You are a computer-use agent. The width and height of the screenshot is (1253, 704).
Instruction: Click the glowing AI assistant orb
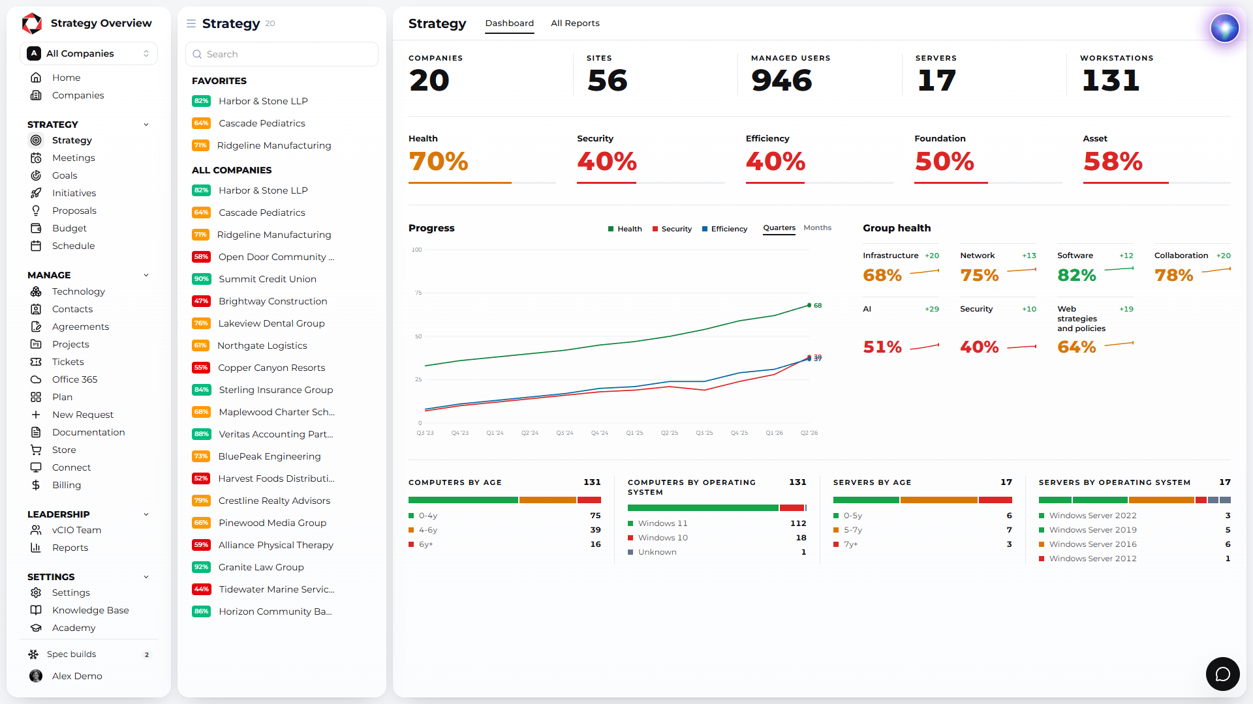pyautogui.click(x=1224, y=28)
